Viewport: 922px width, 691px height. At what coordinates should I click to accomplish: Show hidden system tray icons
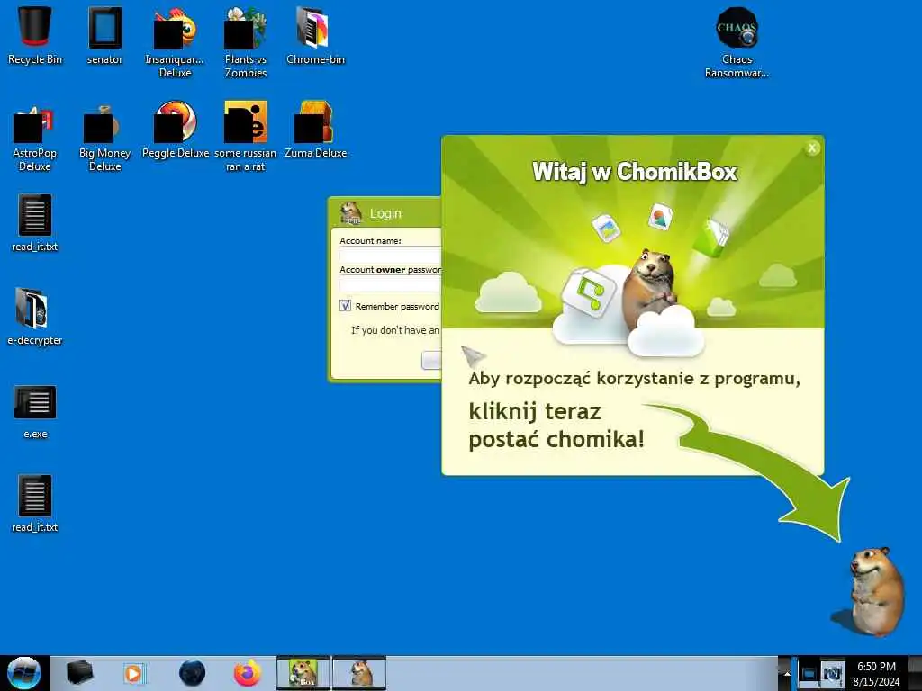(787, 674)
